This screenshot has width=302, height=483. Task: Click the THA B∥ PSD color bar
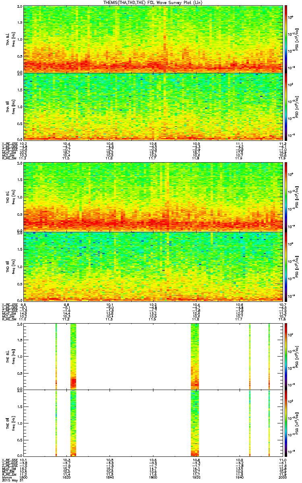tap(286, 106)
